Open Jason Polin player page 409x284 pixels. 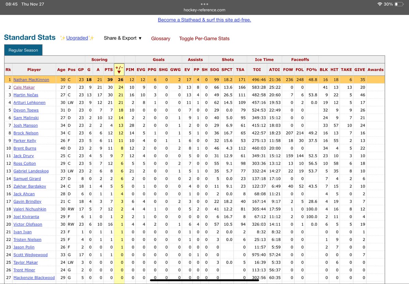(x=24, y=247)
